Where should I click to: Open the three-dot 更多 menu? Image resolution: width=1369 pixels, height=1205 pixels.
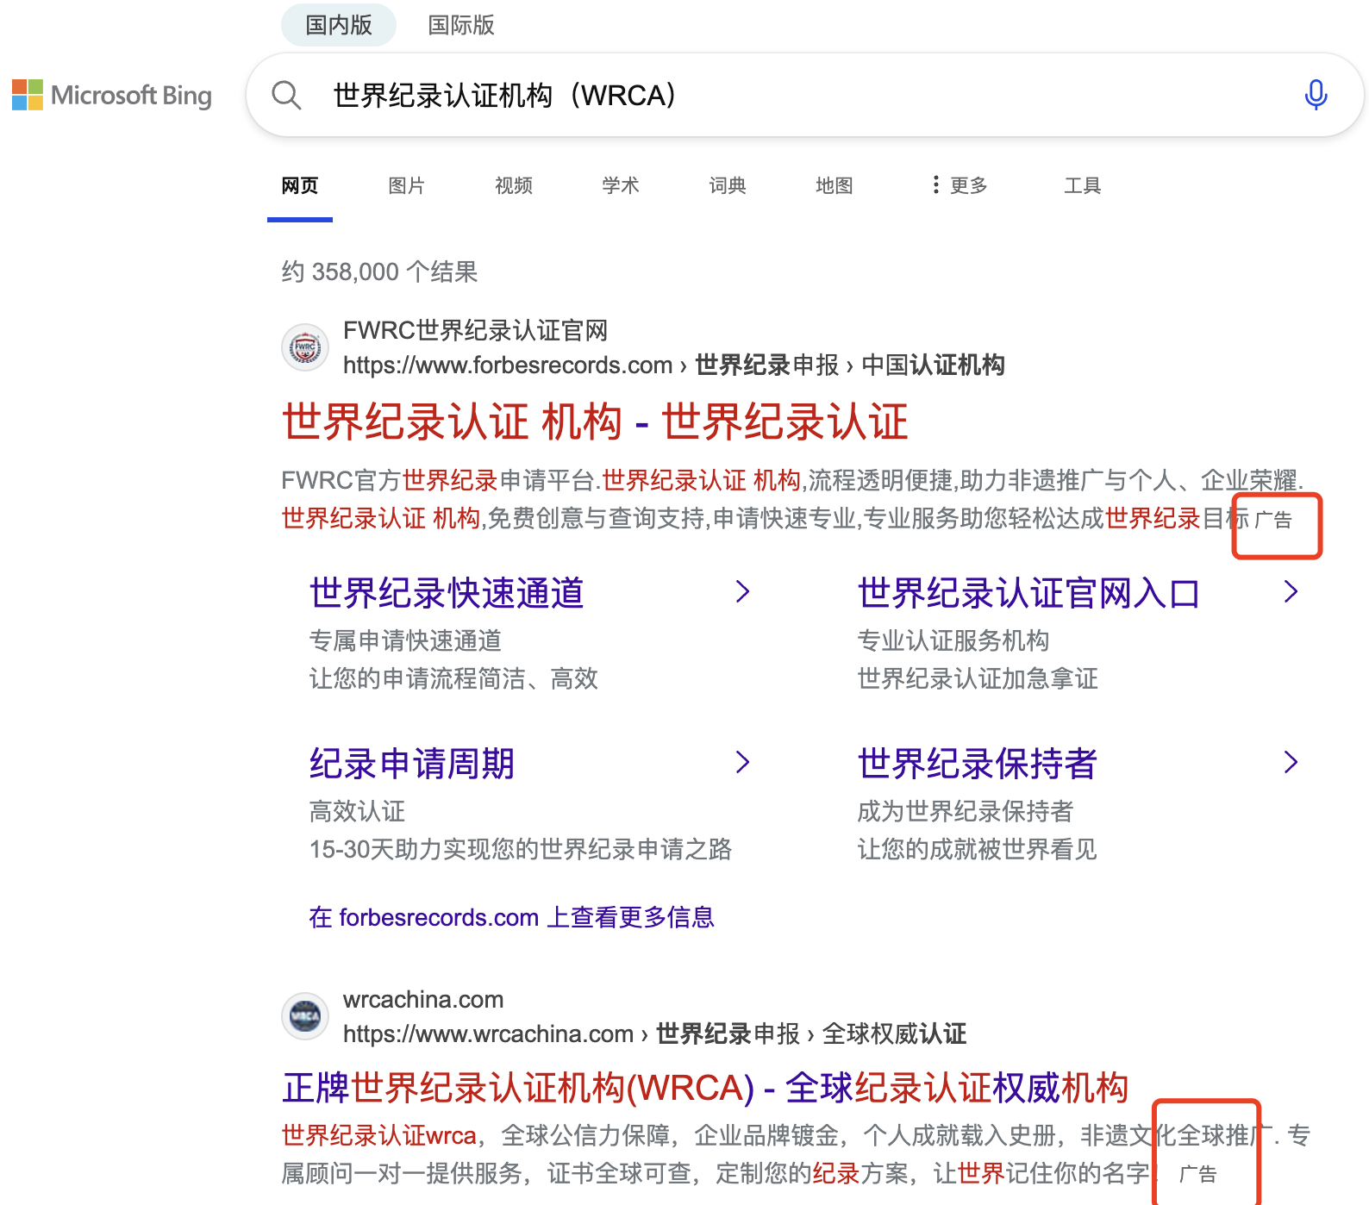(x=960, y=185)
